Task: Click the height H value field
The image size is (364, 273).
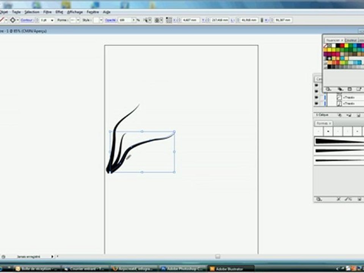Action: (x=283, y=20)
